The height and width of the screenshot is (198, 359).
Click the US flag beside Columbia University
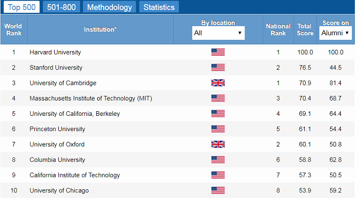218,159
